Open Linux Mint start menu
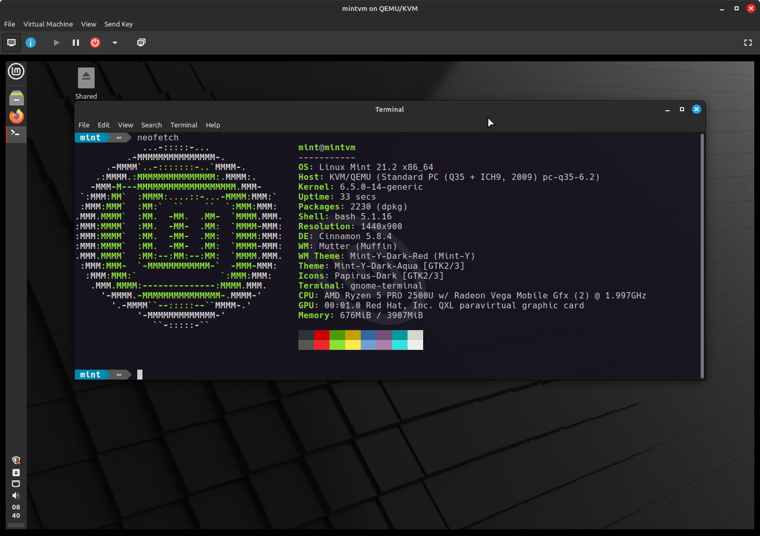Screen dimensions: 760x536 pos(16,71)
